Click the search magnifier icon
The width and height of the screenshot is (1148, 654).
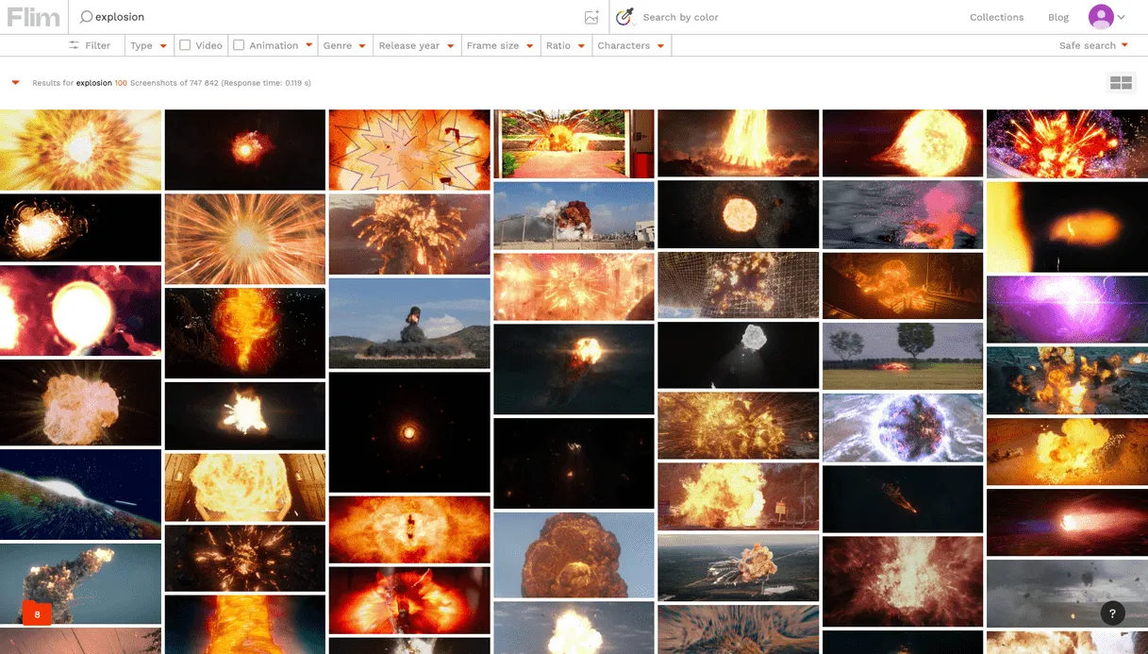click(x=86, y=17)
